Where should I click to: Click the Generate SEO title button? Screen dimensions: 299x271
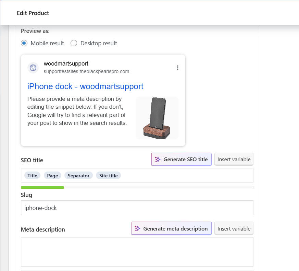tap(181, 159)
